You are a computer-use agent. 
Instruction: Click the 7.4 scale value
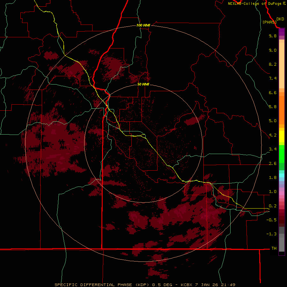[273, 78]
